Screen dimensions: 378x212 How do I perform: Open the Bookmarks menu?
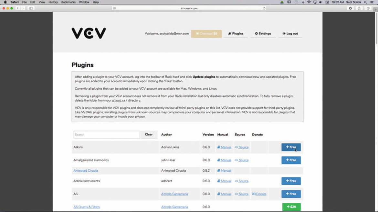[x=68, y=2]
